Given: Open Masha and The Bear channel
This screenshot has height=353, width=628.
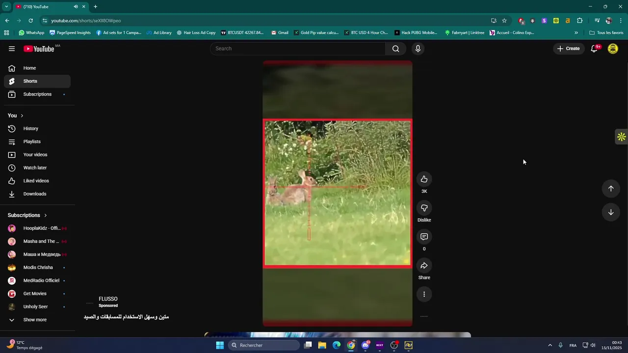Looking at the screenshot, I should click(37, 241).
